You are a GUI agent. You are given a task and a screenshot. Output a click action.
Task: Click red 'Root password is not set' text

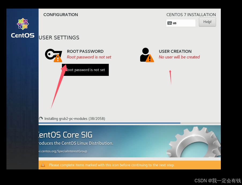point(89,57)
